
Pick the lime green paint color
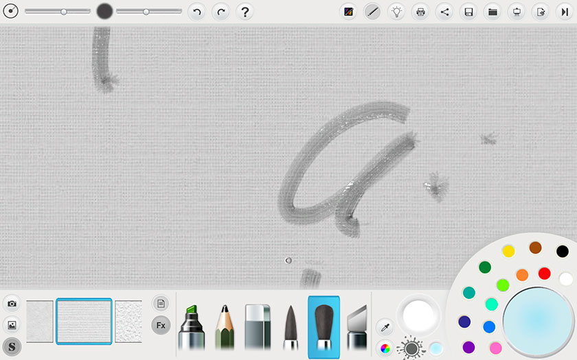(503, 285)
